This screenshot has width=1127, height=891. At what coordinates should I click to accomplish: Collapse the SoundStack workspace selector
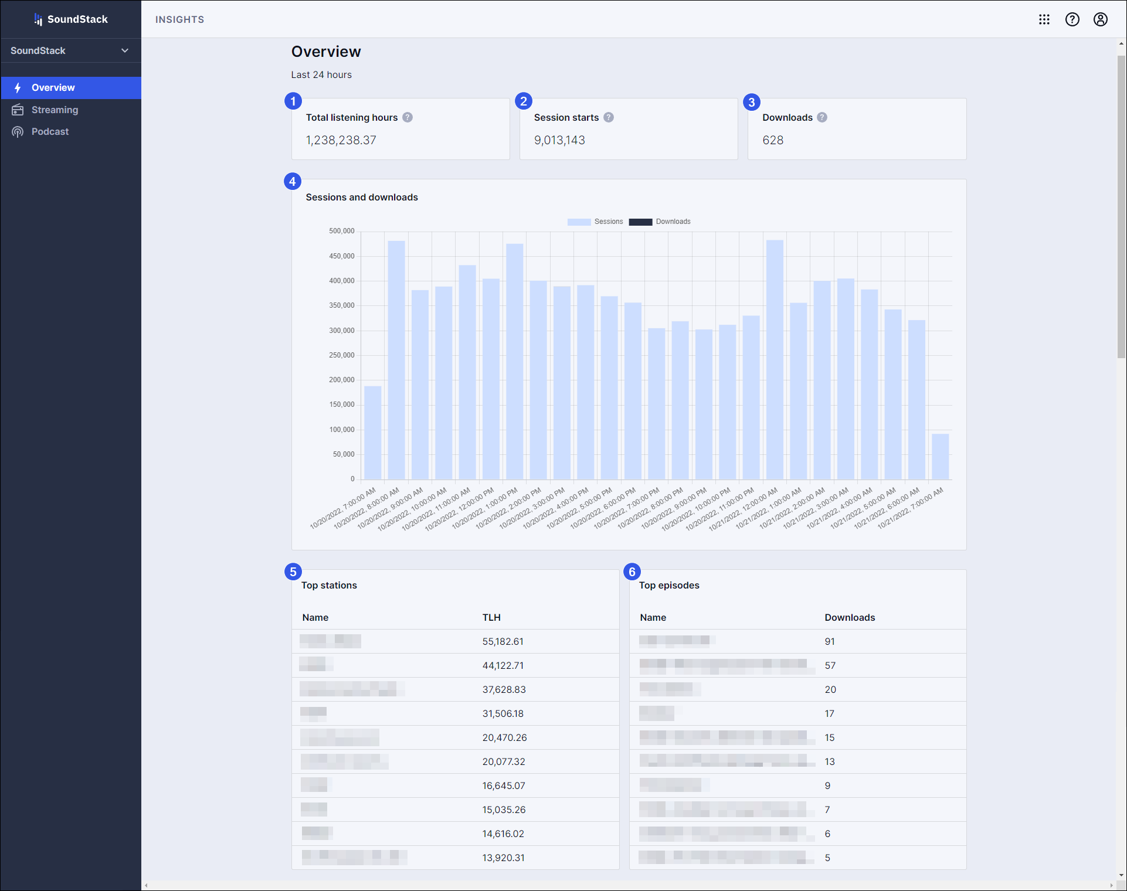(124, 50)
